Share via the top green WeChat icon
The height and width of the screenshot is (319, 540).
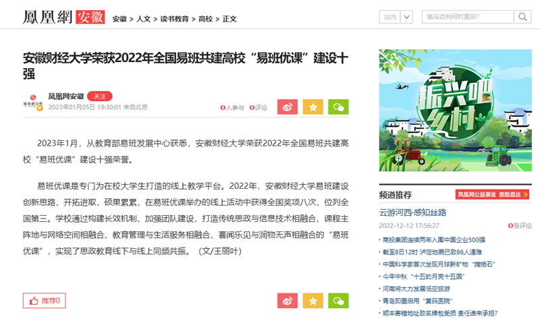[x=339, y=107]
